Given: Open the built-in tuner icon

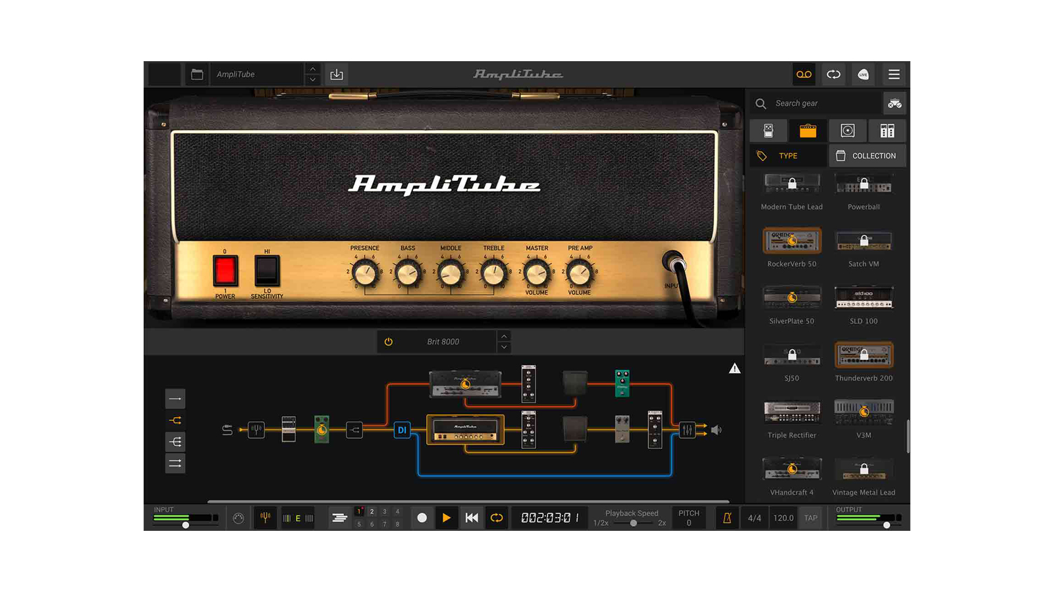Looking at the screenshot, I should click(265, 518).
